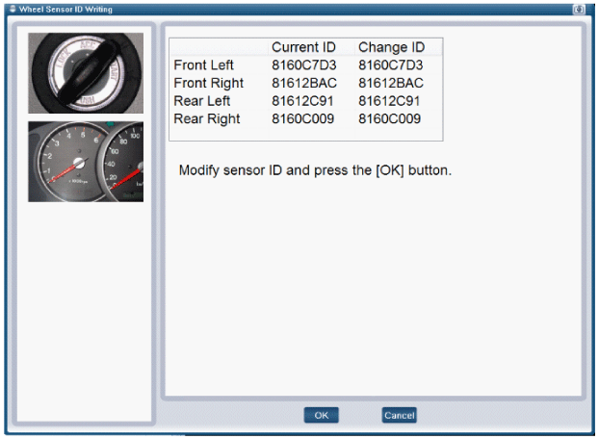Select Rear Right Current ID 8160C009
Viewport: 599px width, 439px height.
303,118
